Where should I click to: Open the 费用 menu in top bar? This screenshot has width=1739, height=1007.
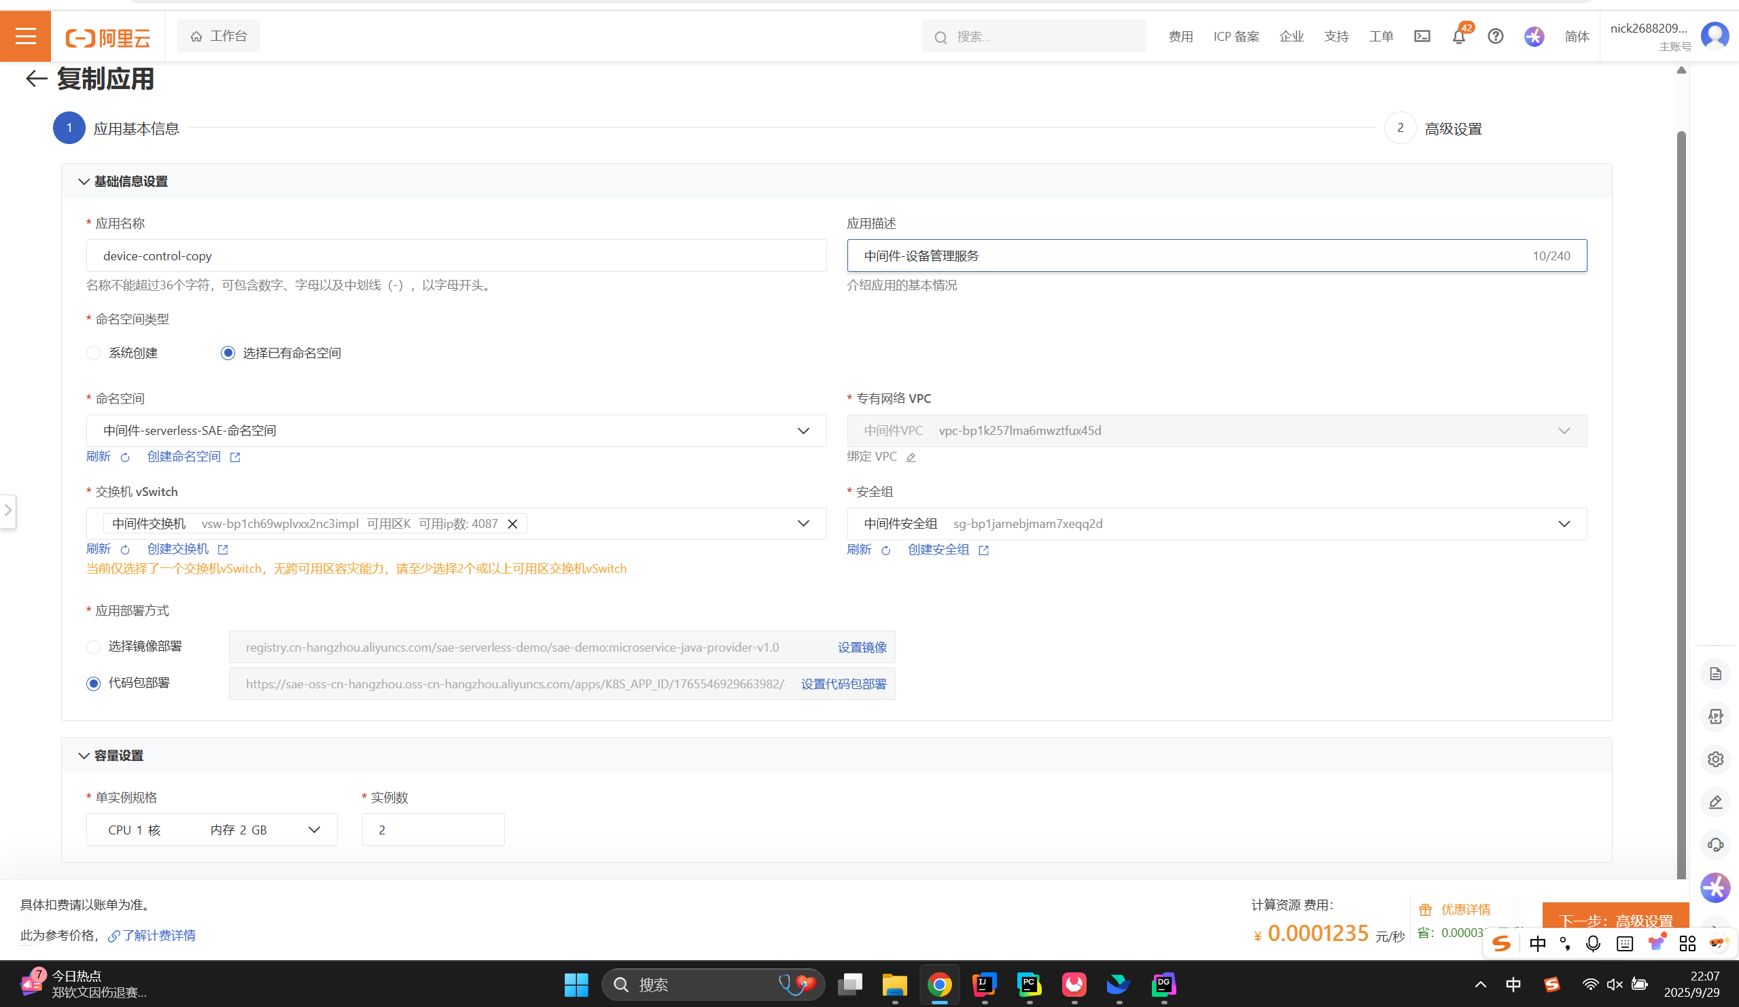click(x=1180, y=37)
